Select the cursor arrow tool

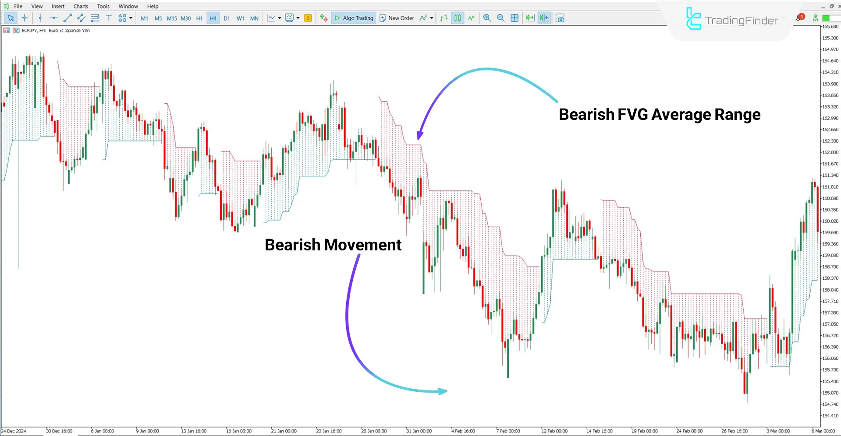click(x=11, y=18)
